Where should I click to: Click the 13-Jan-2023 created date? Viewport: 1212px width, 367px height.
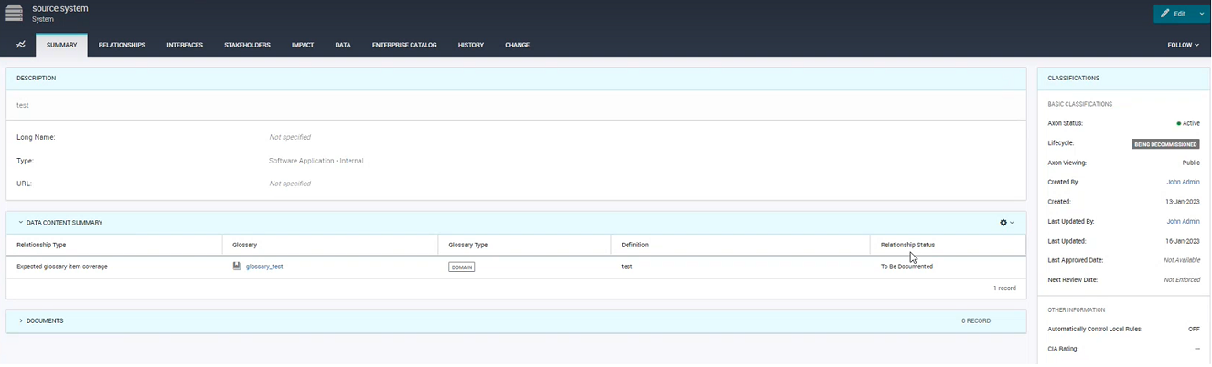tap(1182, 201)
